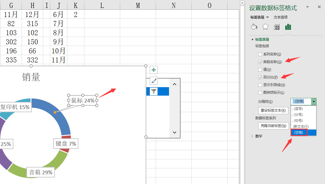Image resolution: width=325 pixels, height=184 pixels.
Task: Select column H header
Action: [33, 6]
